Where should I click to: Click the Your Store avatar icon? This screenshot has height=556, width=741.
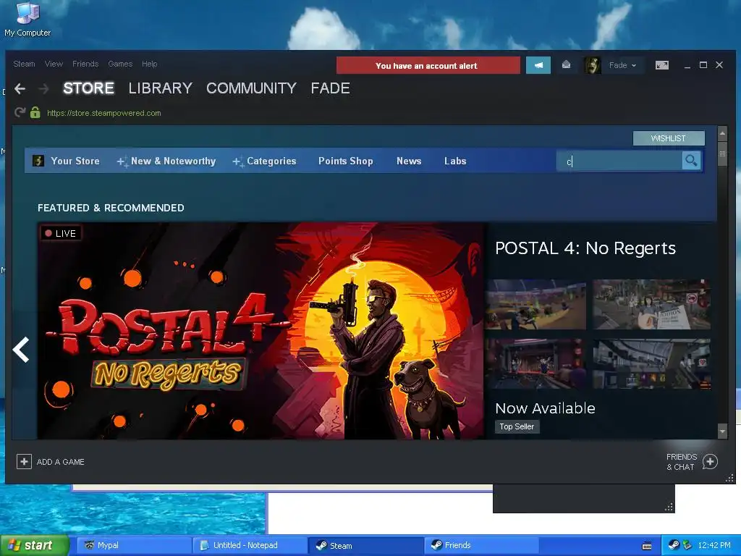click(x=38, y=161)
